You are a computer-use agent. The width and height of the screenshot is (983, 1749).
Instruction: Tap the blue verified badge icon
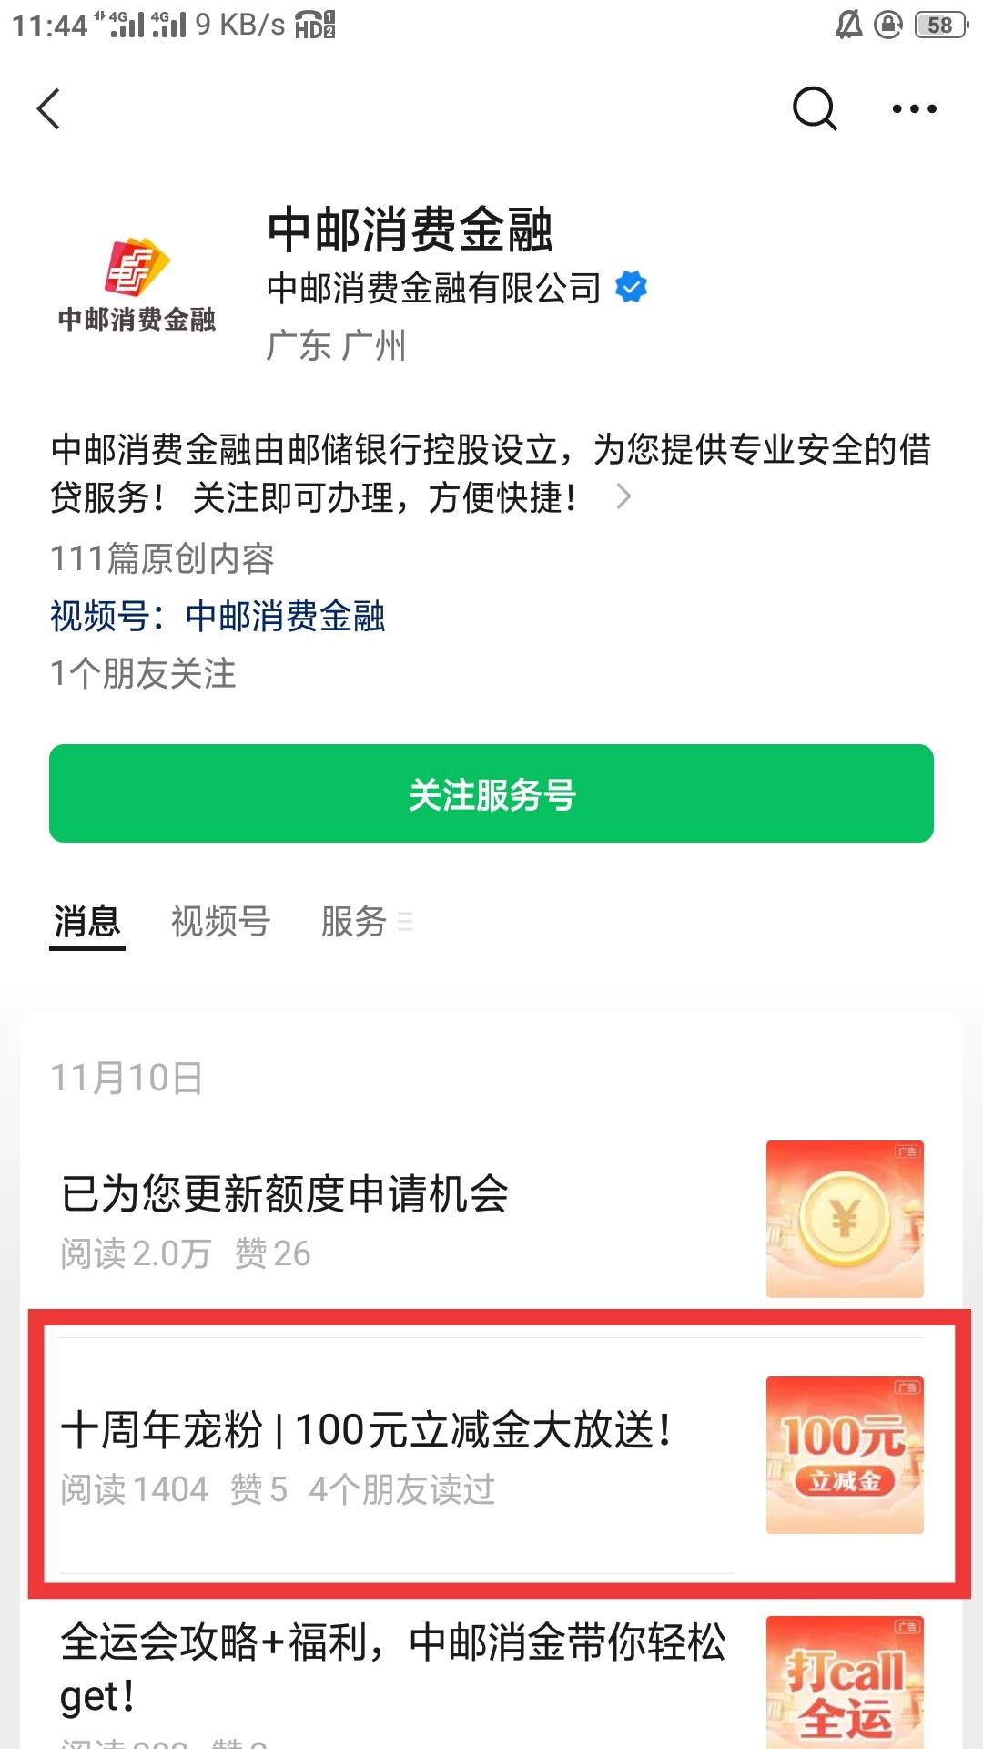[631, 287]
